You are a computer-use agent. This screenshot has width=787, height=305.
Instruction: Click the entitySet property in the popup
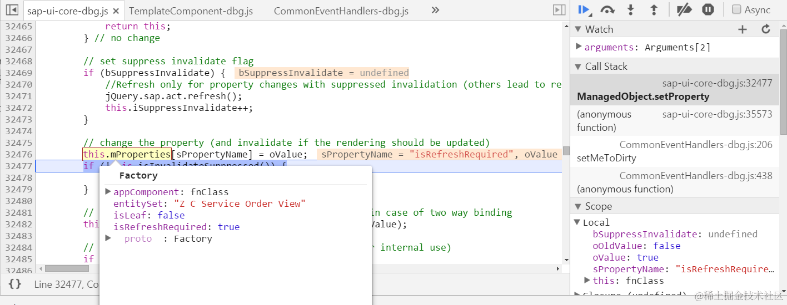coord(210,204)
